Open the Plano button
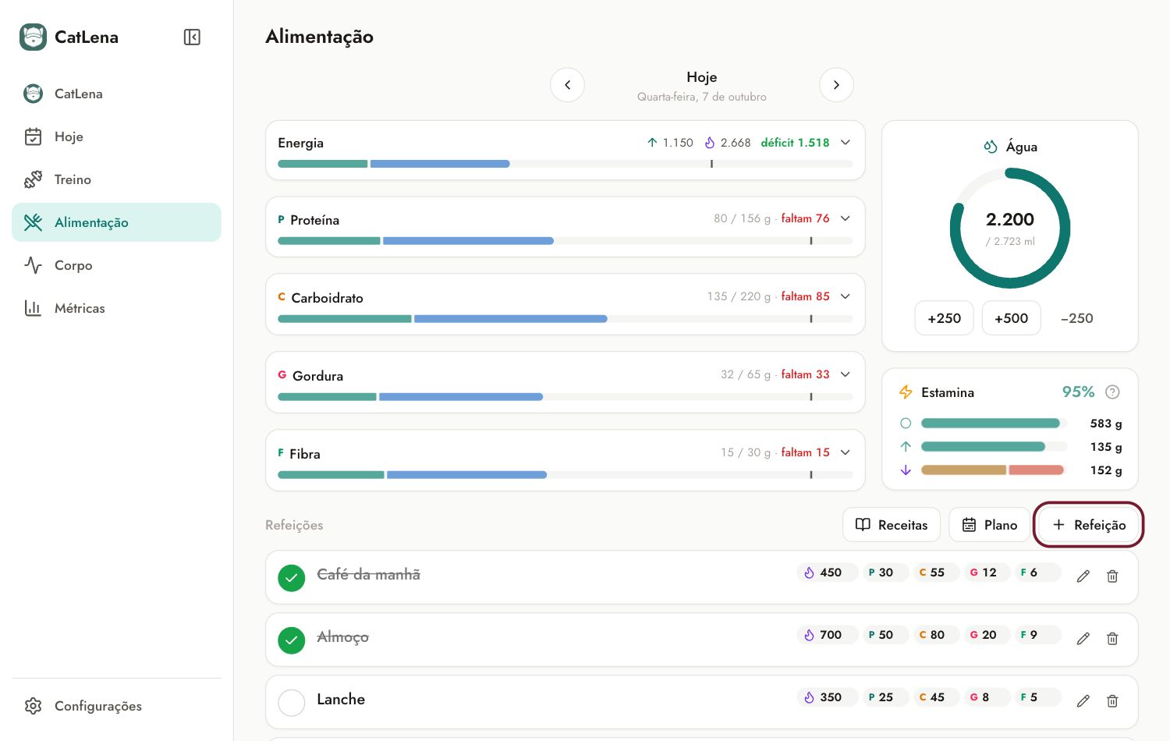This screenshot has height=741, width=1170. (989, 525)
